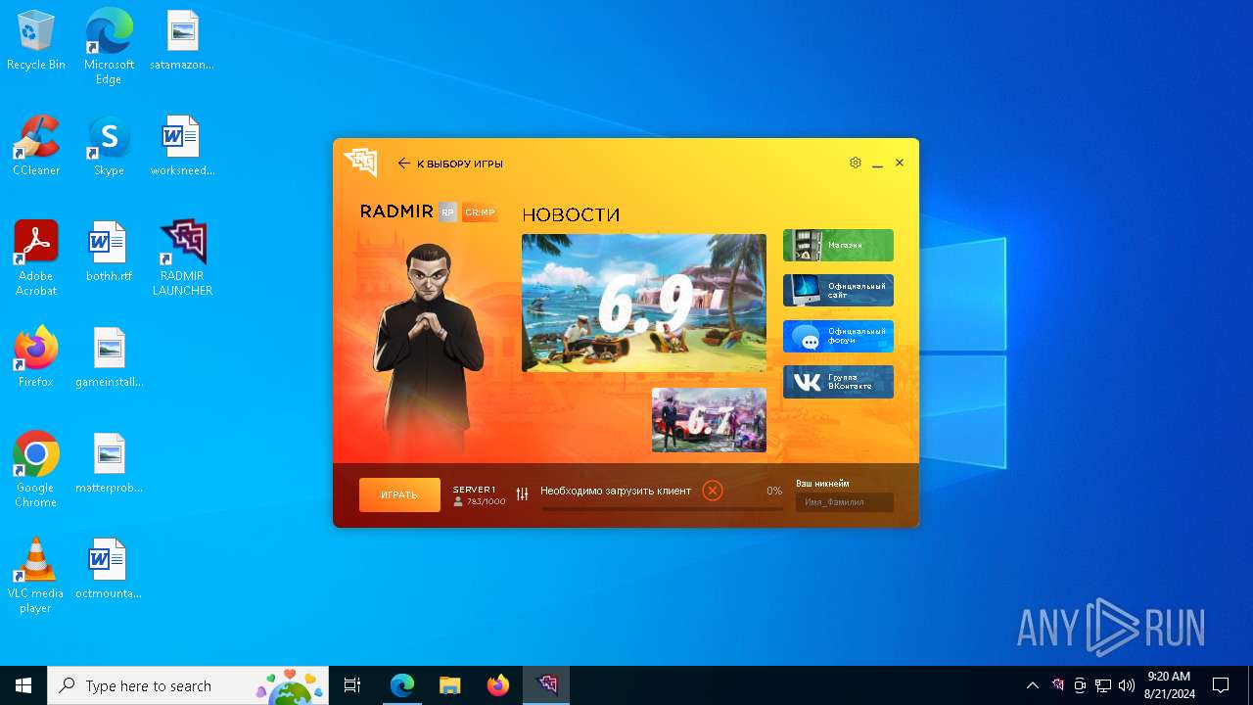Screen dimensions: 1253x705
Task: Select bothh.rtf document icon
Action: (109, 252)
